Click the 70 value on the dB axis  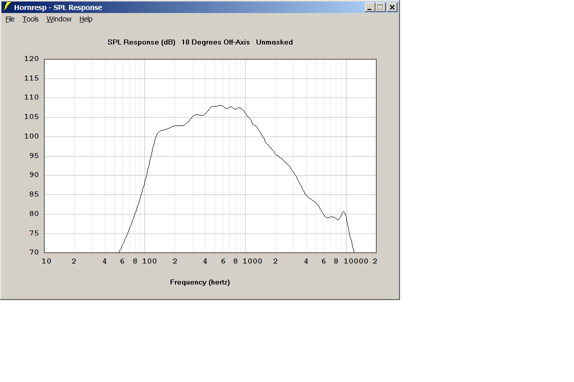[34, 252]
